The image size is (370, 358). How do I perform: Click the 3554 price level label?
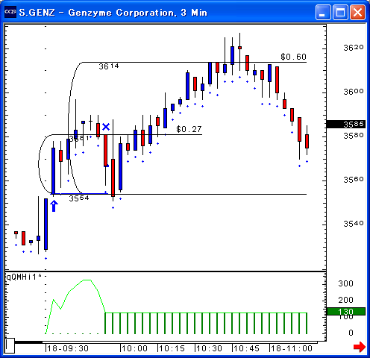(x=79, y=198)
